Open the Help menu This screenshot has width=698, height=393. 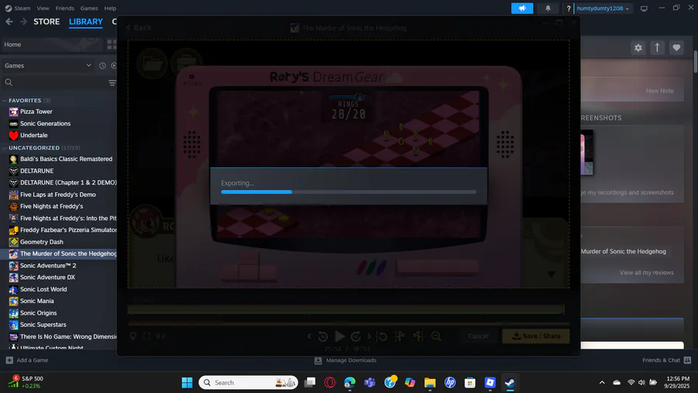(x=110, y=8)
